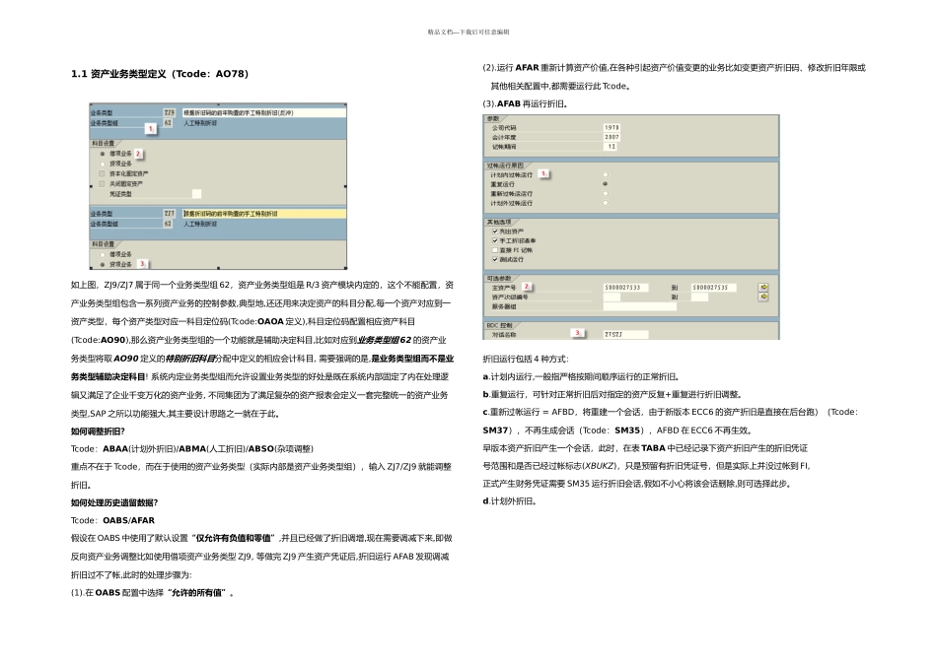The width and height of the screenshot is (937, 662).
Task: Click the empty 凭证类型 input box
Action: coord(196,194)
